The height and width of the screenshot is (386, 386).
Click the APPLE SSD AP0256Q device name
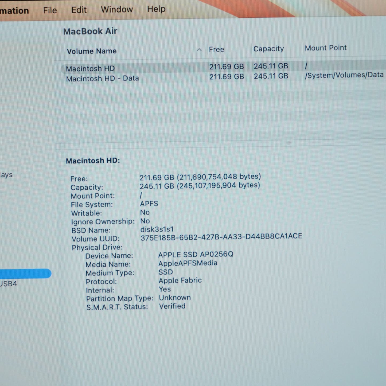click(x=196, y=254)
